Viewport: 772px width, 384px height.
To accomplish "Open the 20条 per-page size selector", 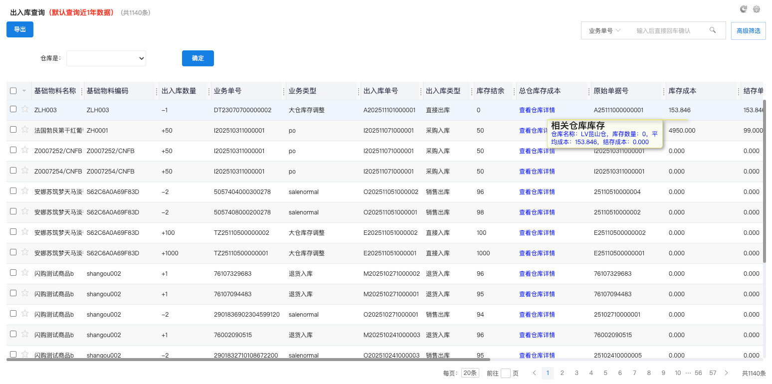I will (470, 373).
